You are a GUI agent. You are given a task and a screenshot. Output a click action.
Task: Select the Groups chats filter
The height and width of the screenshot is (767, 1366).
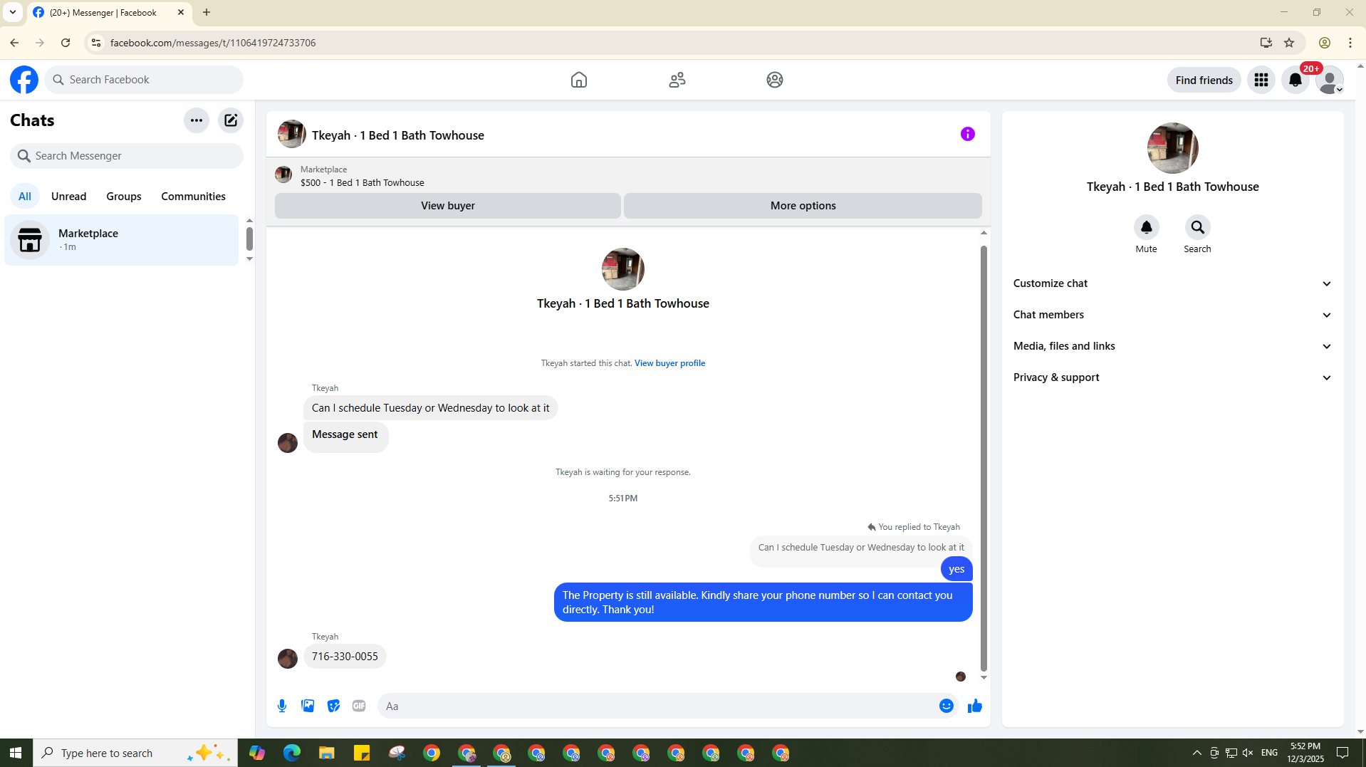(124, 197)
